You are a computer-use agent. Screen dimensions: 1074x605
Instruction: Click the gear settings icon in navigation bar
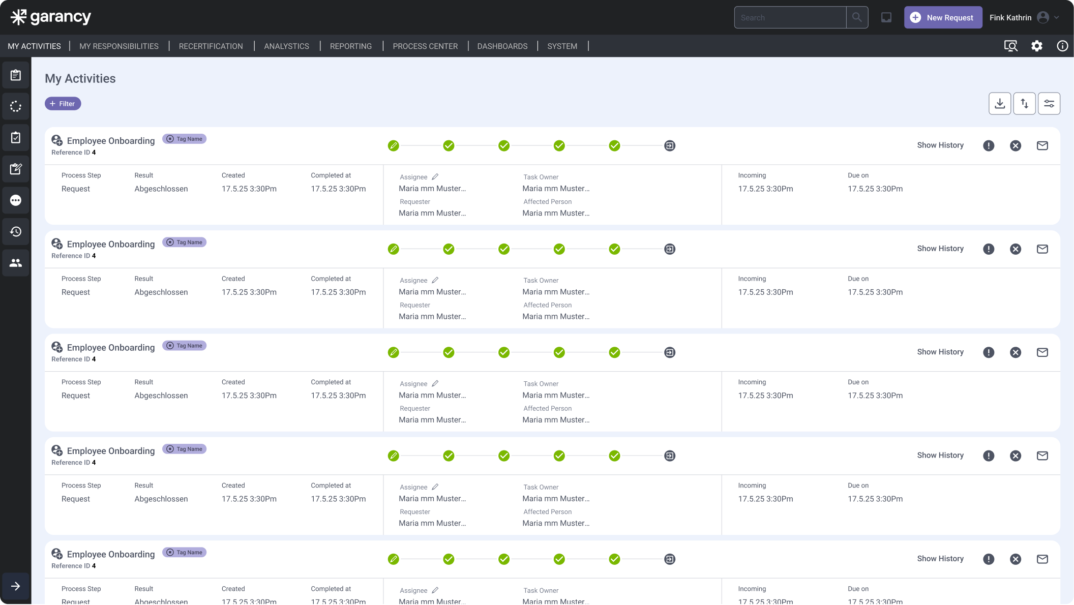1036,46
